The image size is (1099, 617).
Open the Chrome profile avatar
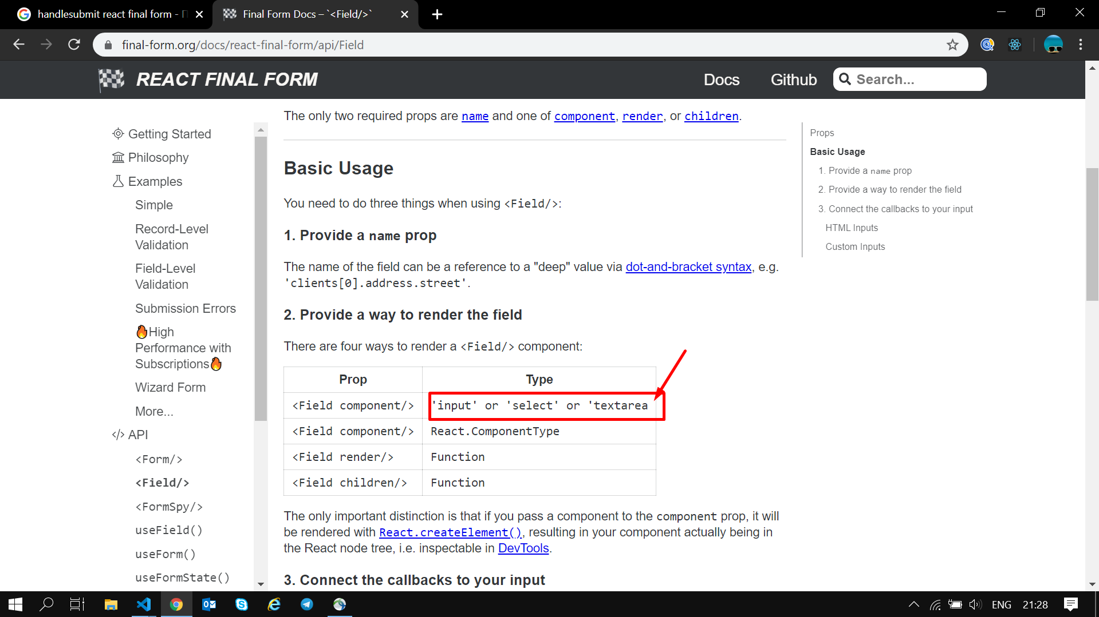pos(1053,45)
